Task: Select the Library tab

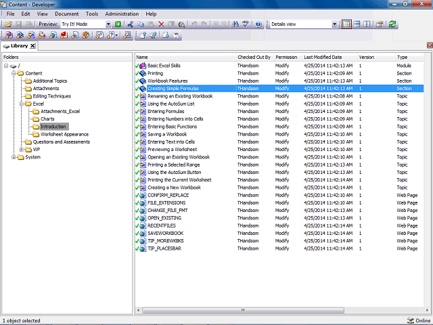Action: 20,46
